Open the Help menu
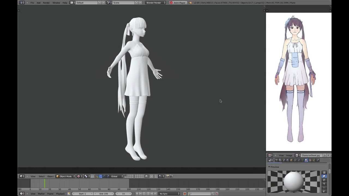Viewport: 349px width, 196px height. [x=65, y=3]
